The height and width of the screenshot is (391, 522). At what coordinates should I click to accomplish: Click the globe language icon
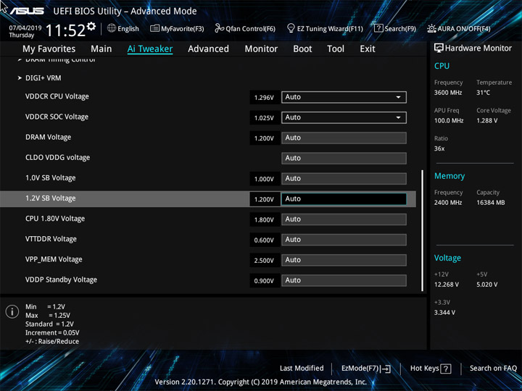(112, 28)
